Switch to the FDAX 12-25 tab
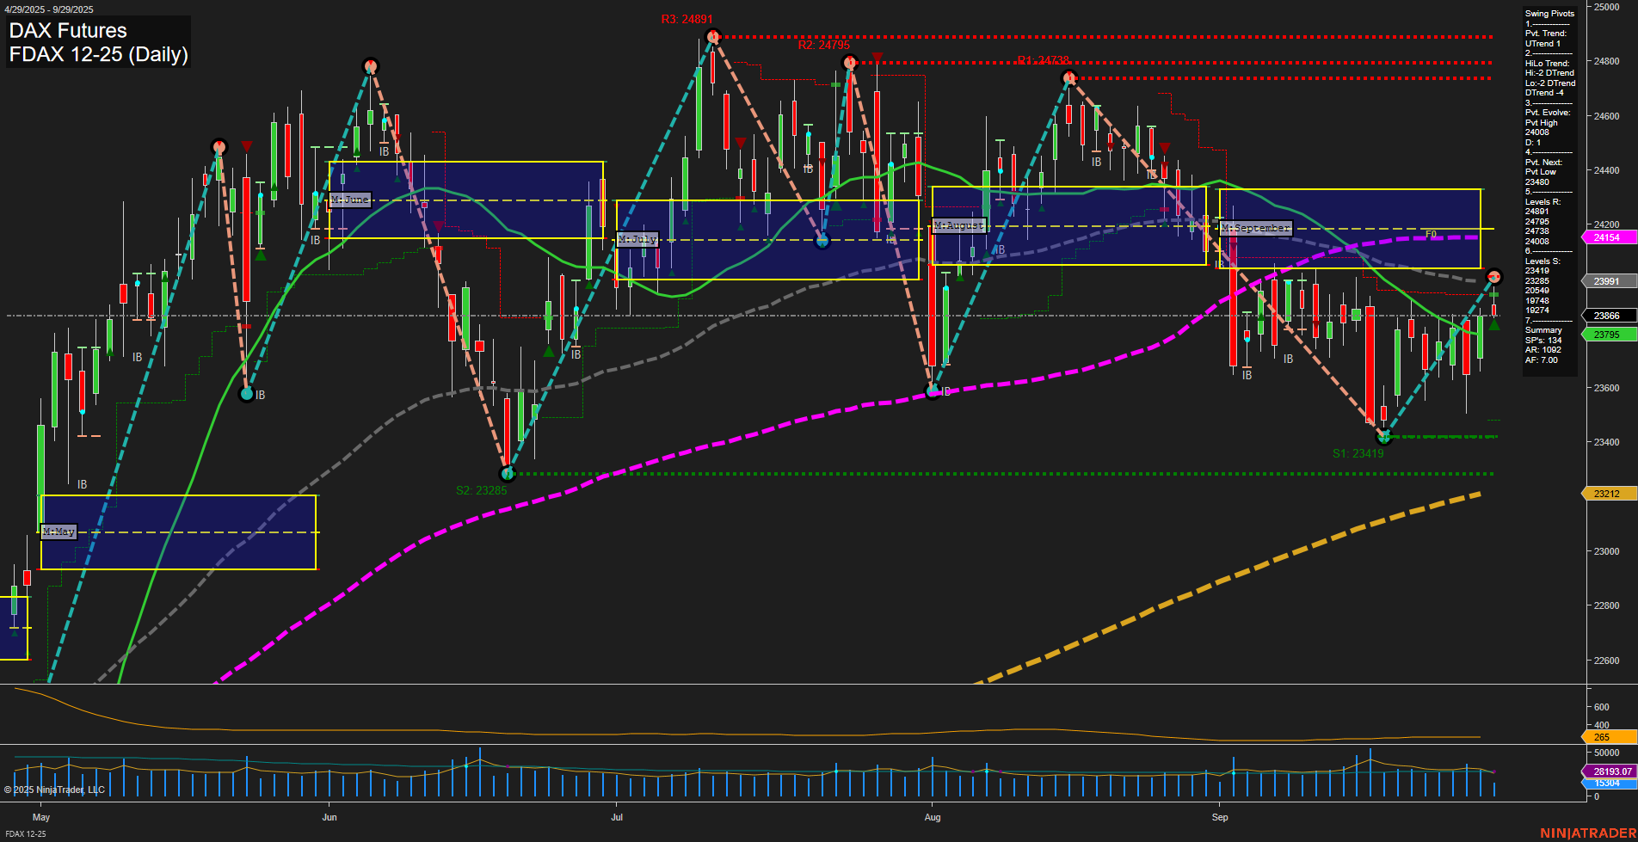Viewport: 1638px width, 842px height. coord(26,834)
